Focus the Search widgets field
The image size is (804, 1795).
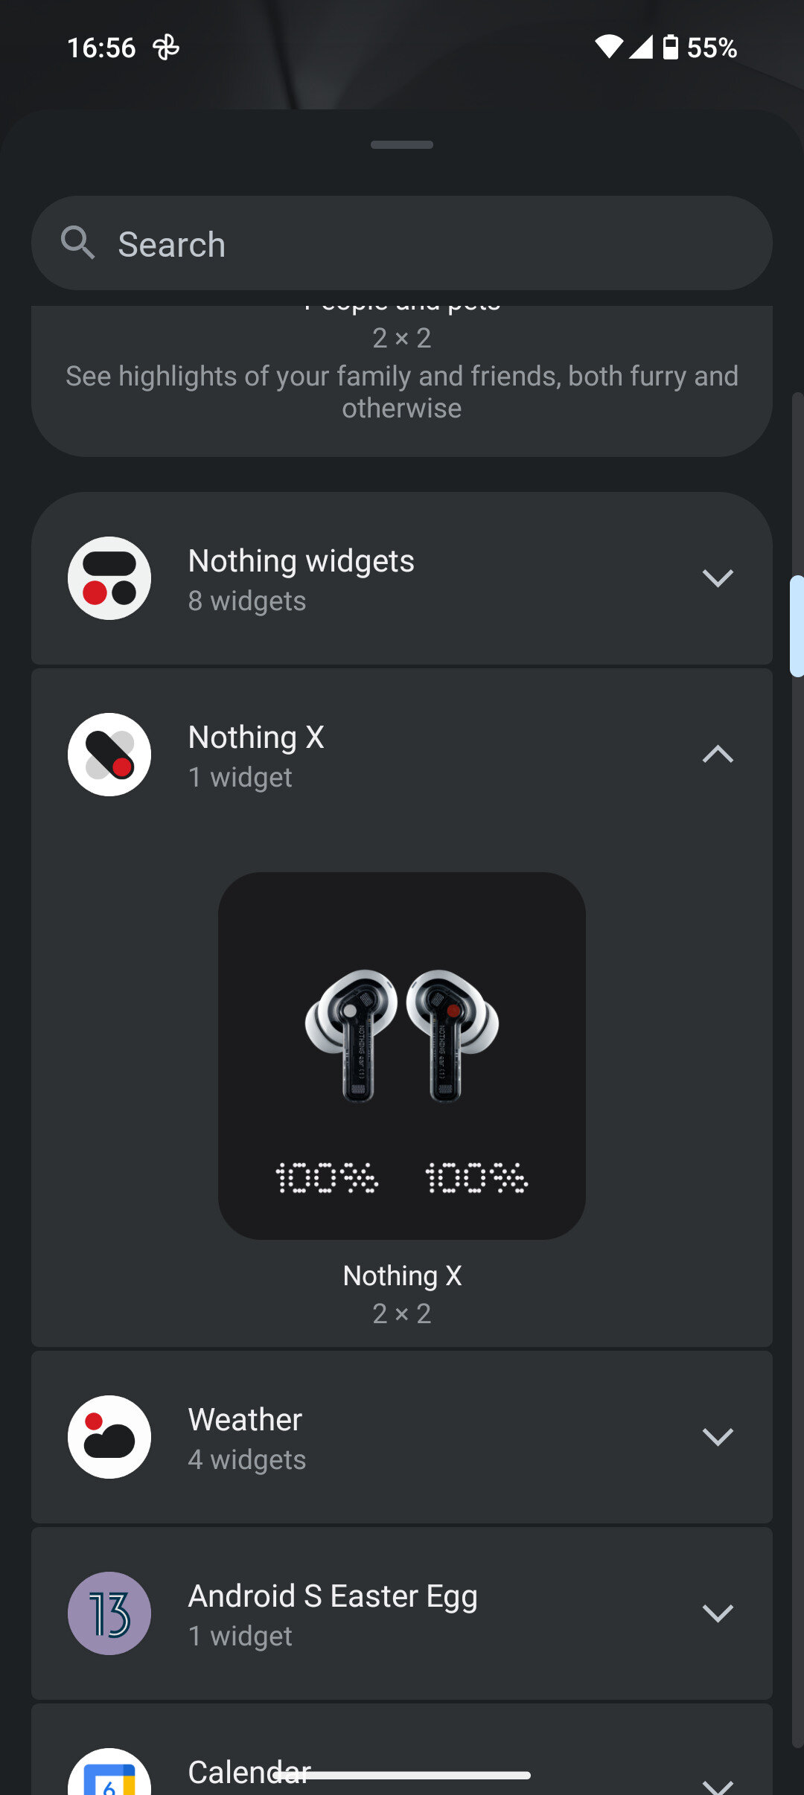(x=402, y=243)
